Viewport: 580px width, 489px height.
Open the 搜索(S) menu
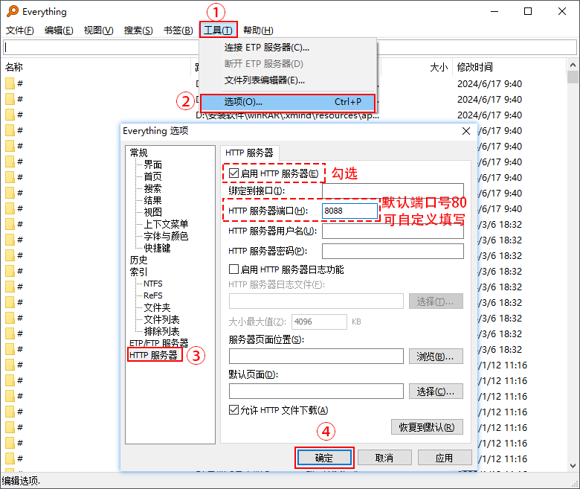(x=138, y=31)
